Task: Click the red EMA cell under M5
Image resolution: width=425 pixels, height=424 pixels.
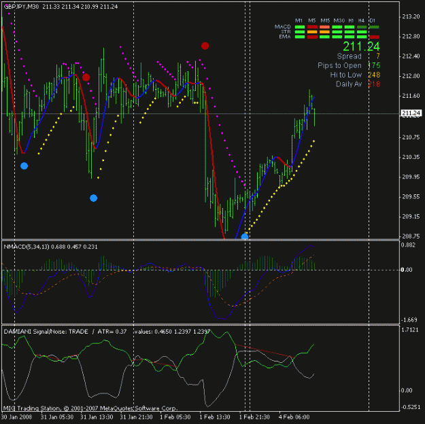Action: pyautogui.click(x=312, y=37)
